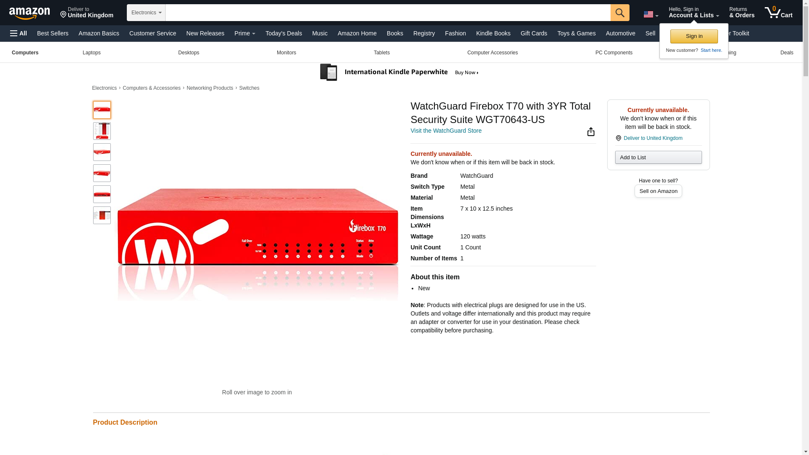The image size is (809, 455).
Task: Expand the Prime dropdown menu
Action: tap(245, 33)
